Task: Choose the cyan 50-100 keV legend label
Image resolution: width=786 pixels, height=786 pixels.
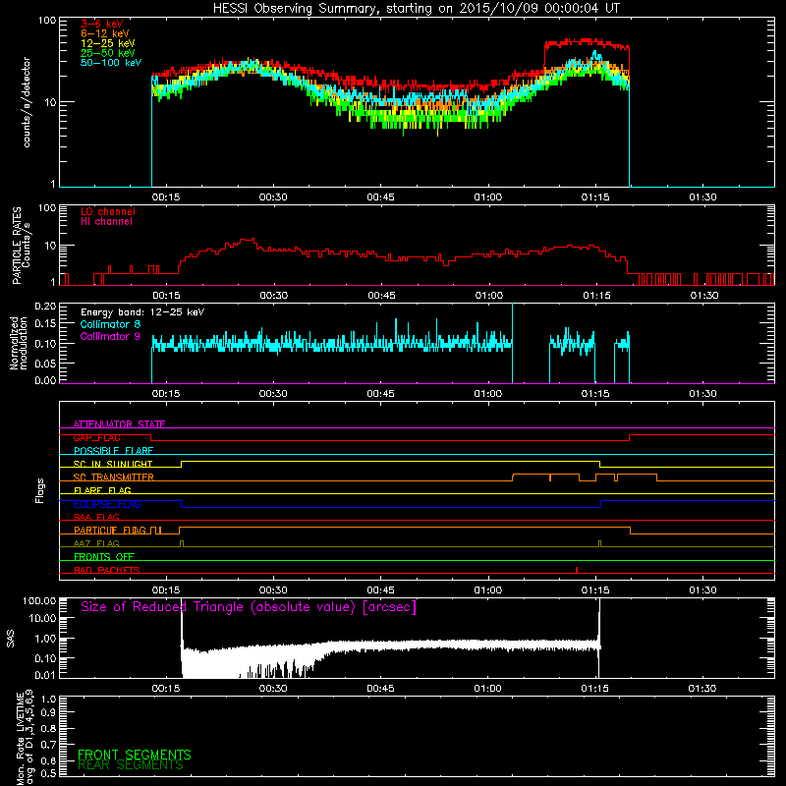Action: tap(111, 63)
